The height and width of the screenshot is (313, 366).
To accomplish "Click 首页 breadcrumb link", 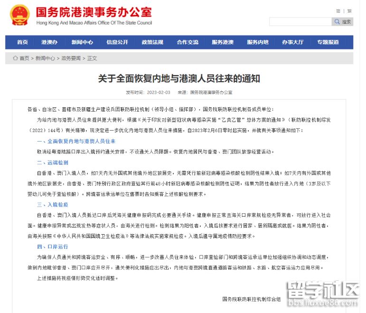I will (x=24, y=58).
